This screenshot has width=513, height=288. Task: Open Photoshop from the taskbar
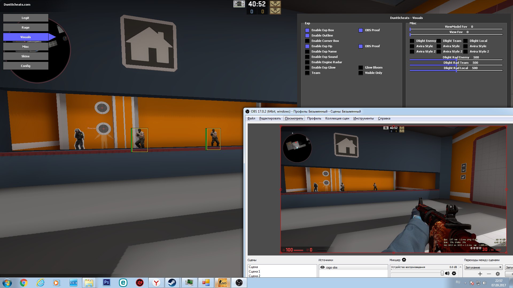(106, 283)
